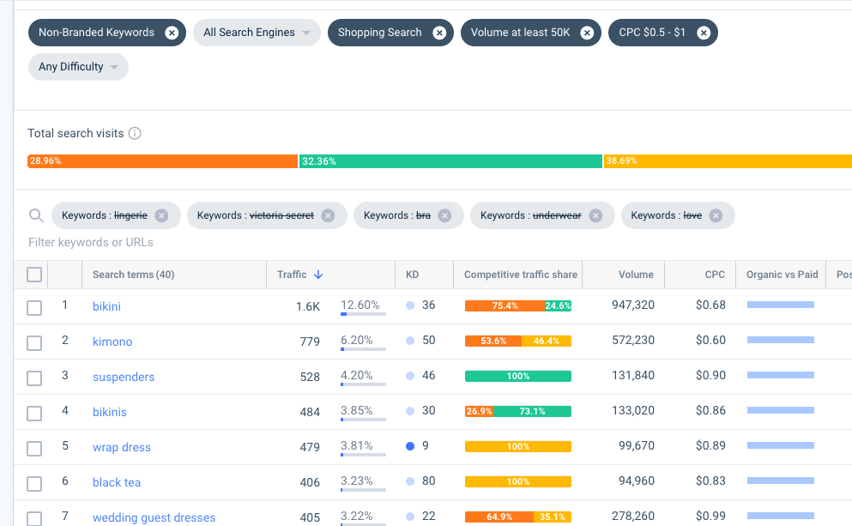Focus the Filter keywords or URLs field
The image size is (852, 526).
coord(91,242)
